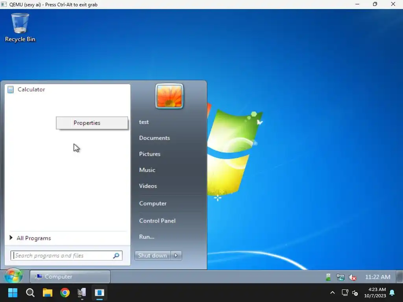Click the muted volume icon in Windows 7 tray
The width and height of the screenshot is (403, 302).
click(x=352, y=277)
